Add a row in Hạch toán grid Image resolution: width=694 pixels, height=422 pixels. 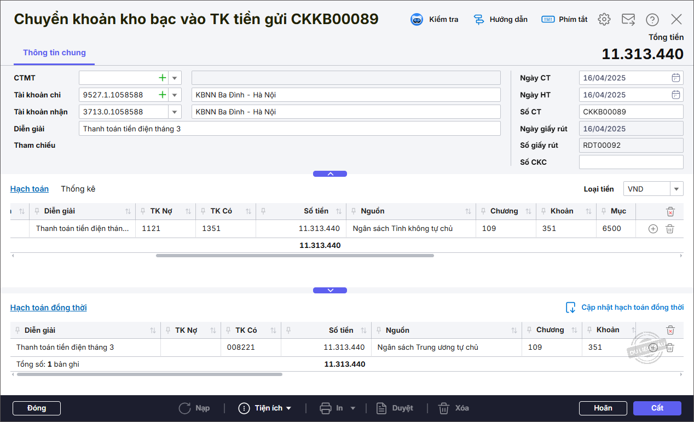pos(652,229)
